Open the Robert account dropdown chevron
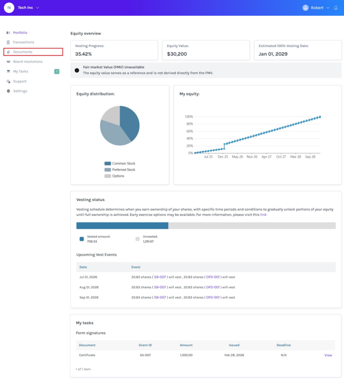 click(x=328, y=8)
